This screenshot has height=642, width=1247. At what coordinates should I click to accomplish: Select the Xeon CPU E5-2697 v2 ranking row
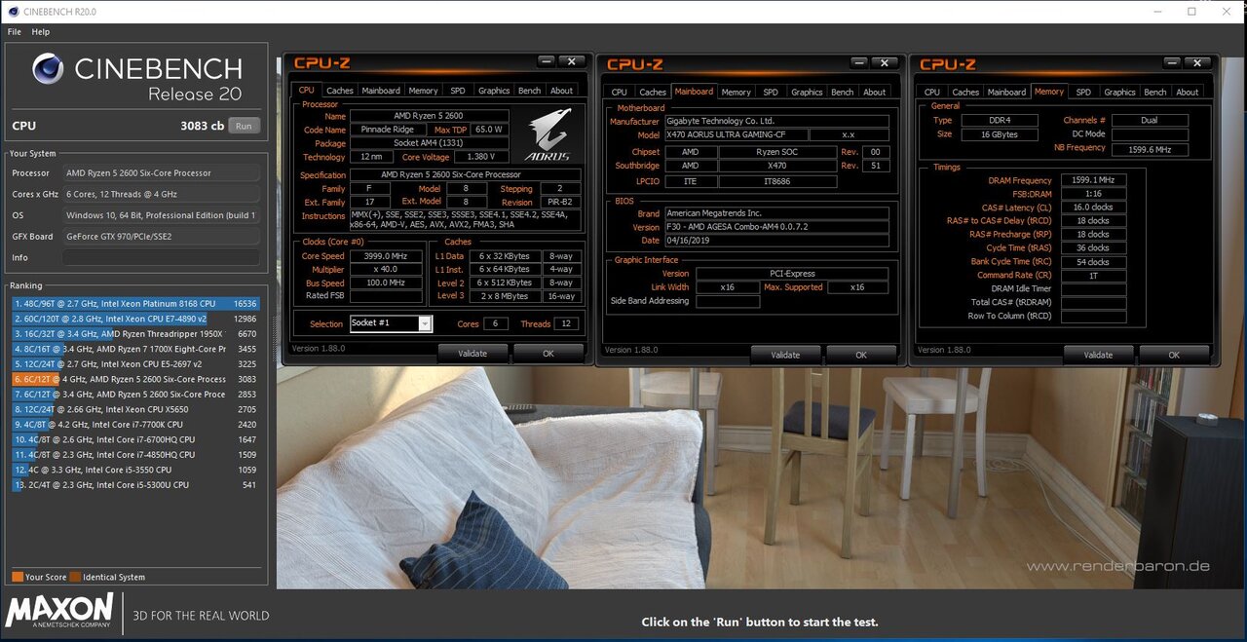(135, 364)
